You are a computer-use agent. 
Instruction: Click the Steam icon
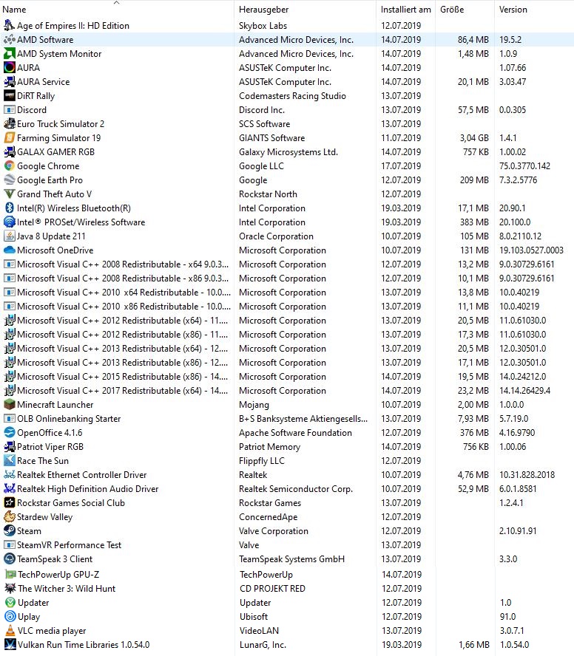9,531
